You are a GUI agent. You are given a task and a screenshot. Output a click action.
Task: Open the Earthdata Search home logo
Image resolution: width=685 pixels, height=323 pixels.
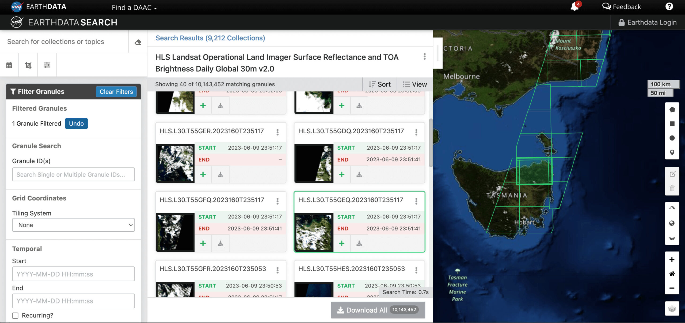[x=64, y=22]
